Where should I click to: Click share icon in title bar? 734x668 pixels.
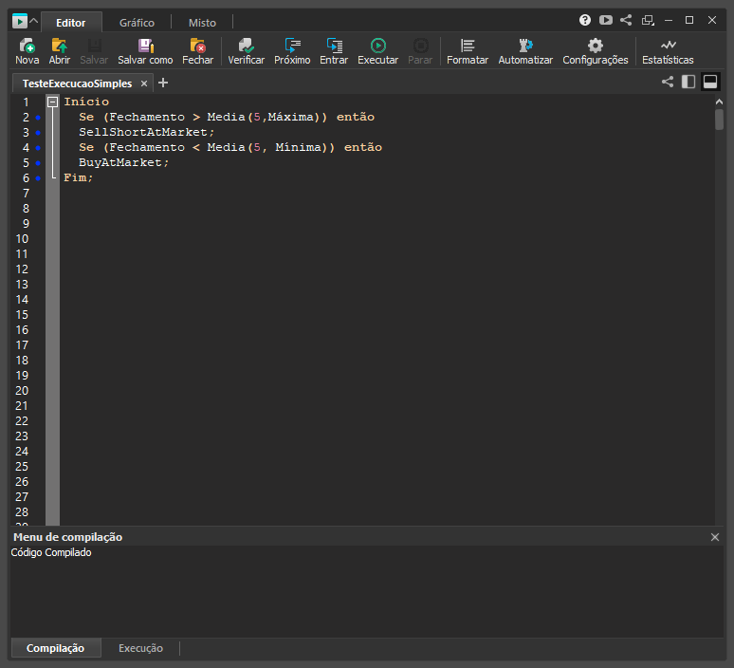626,20
